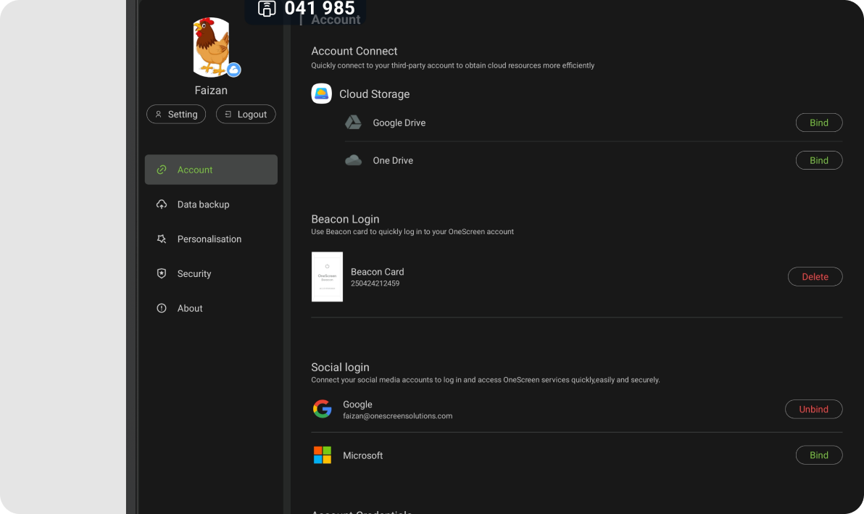
Task: Click the Cloud Storage app icon
Action: 321,94
